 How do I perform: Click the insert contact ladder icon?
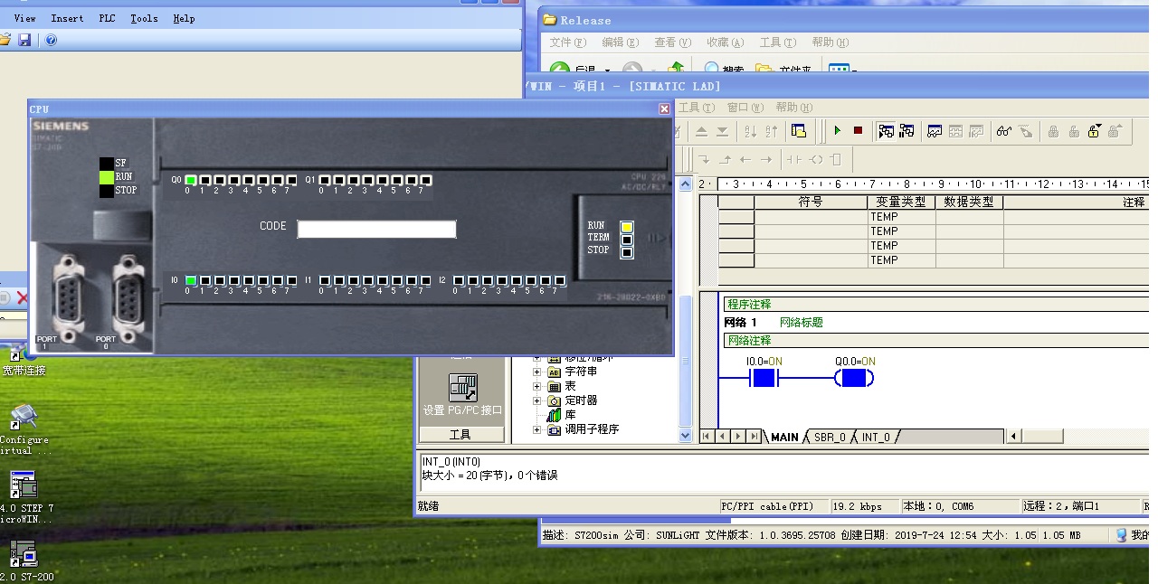pos(793,159)
